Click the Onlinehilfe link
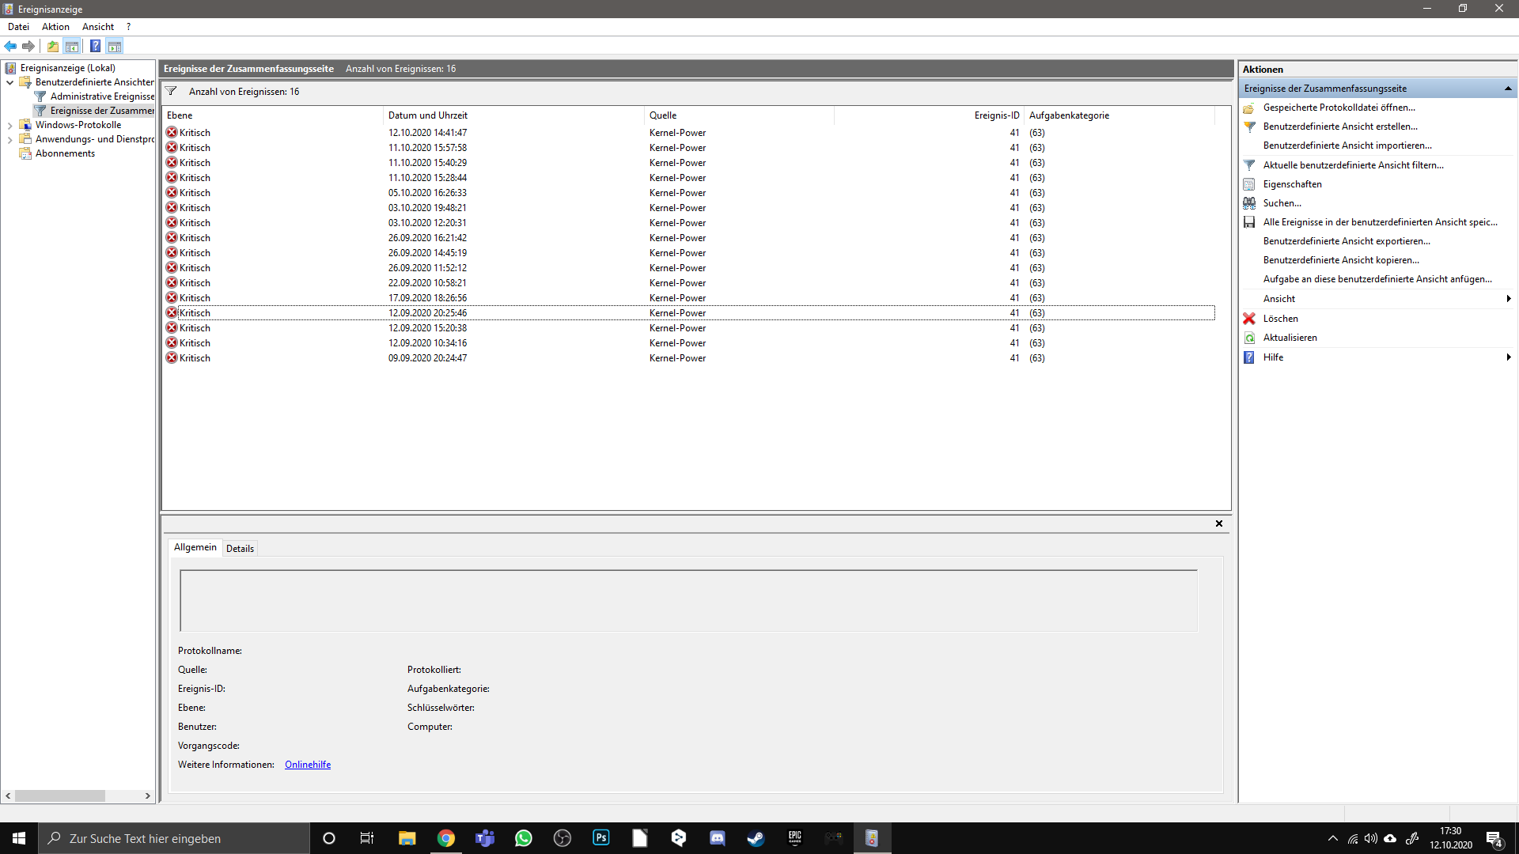The height and width of the screenshot is (854, 1519). [308, 765]
